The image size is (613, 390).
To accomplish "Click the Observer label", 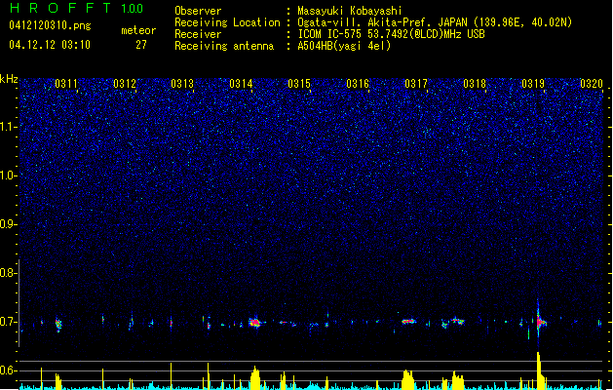I will [198, 11].
